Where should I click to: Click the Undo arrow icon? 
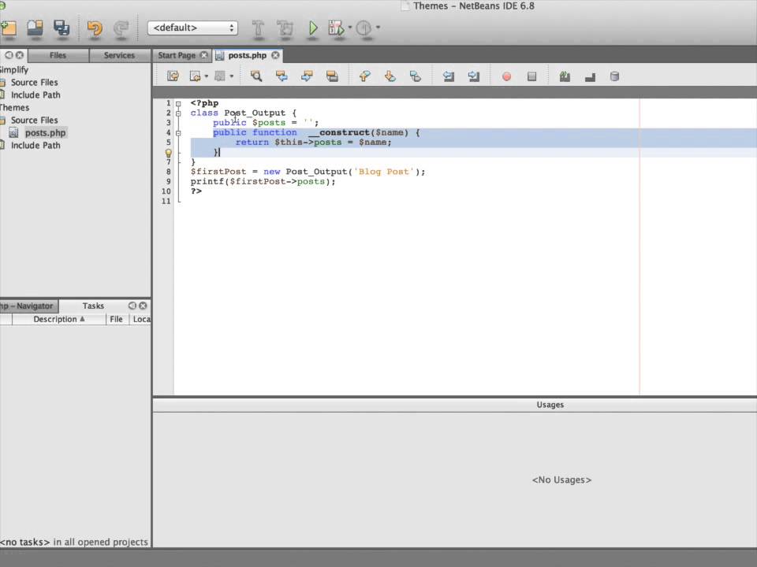click(95, 28)
